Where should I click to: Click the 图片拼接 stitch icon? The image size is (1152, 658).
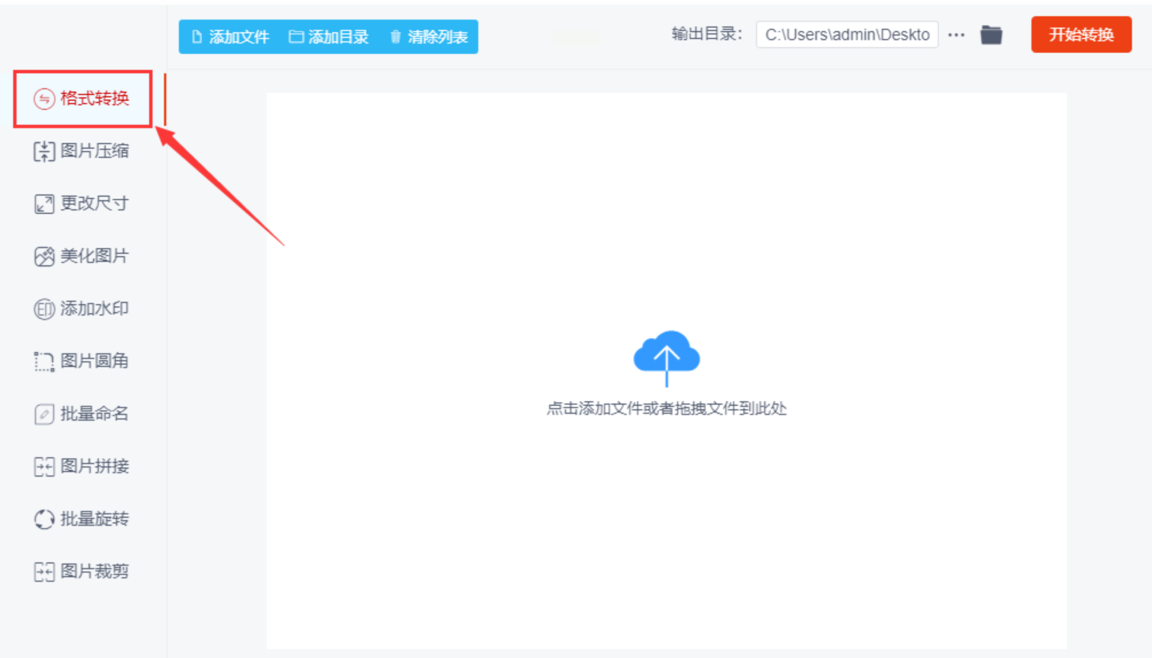[44, 467]
